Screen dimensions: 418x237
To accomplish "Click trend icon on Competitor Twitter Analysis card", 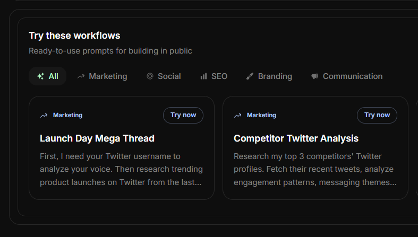I will point(237,116).
